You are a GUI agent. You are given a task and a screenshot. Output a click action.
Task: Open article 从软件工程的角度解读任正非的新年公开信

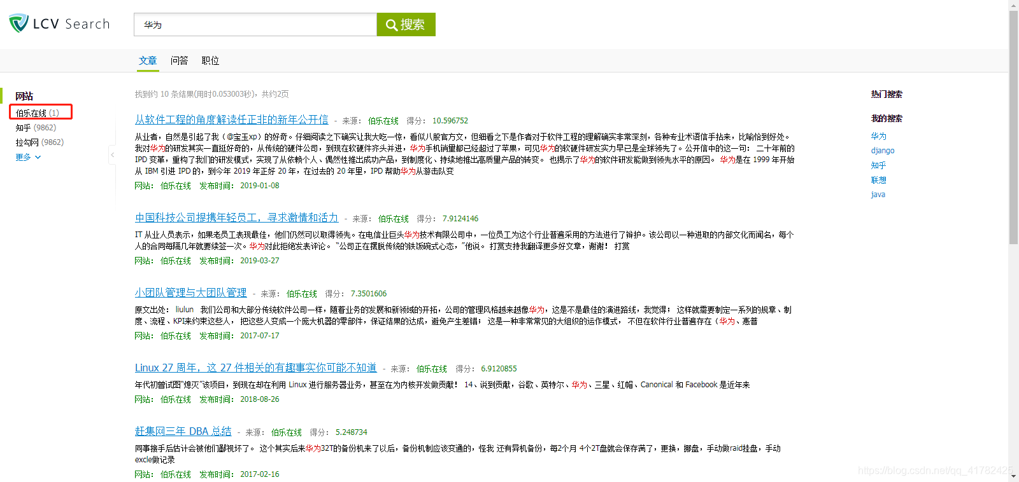point(232,120)
